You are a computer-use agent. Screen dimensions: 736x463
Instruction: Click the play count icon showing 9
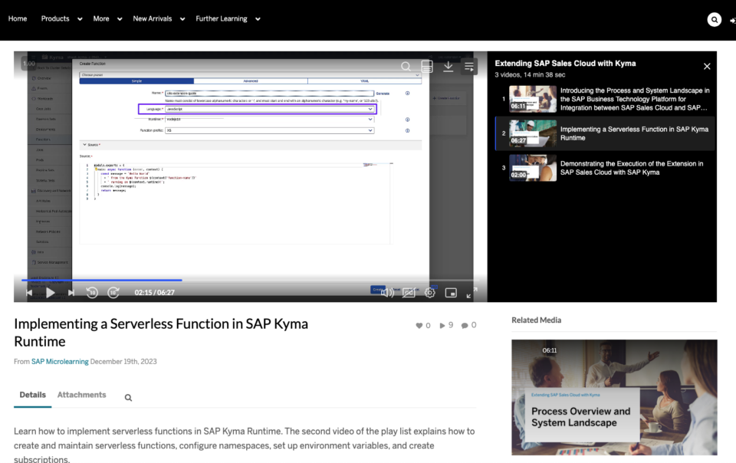pos(442,326)
